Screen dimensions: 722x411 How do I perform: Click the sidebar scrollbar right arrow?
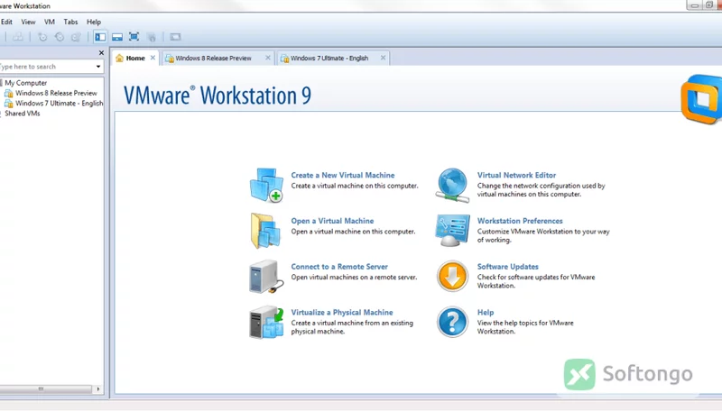98,389
